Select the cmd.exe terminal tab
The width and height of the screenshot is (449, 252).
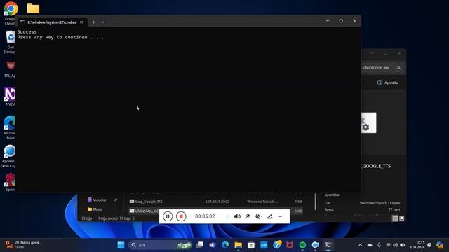tap(51, 22)
